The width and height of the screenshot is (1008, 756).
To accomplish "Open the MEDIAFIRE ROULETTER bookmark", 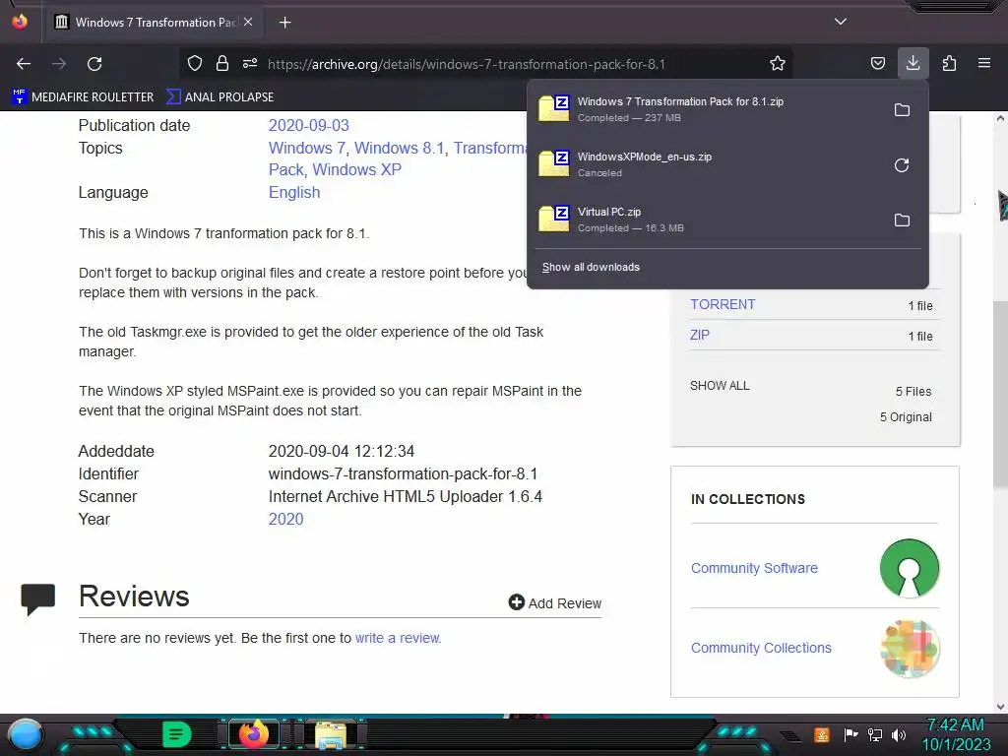I will click(83, 97).
